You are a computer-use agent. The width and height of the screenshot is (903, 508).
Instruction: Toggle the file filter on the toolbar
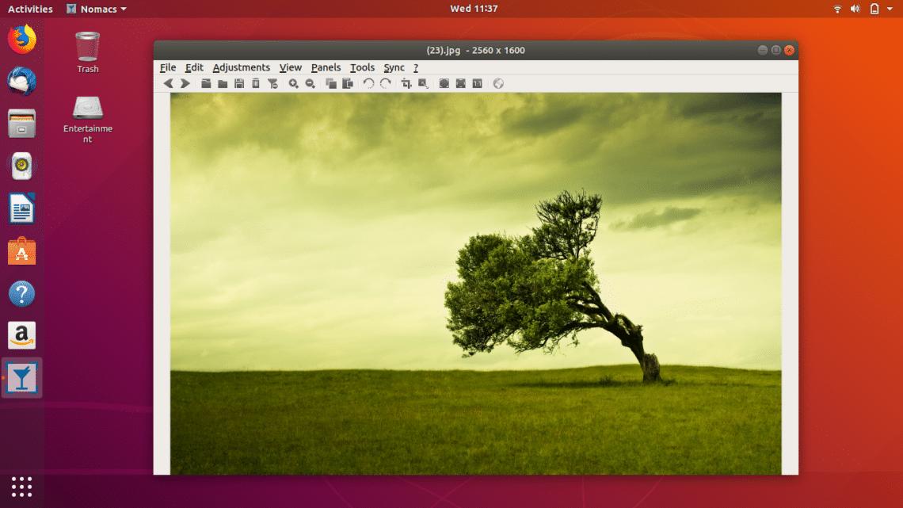tap(274, 82)
